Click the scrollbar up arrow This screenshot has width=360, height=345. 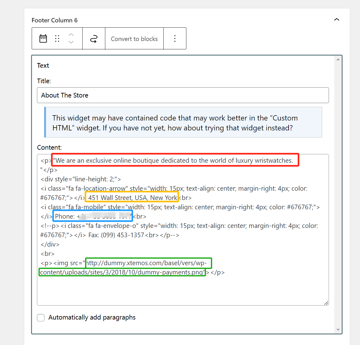tap(338, 59)
